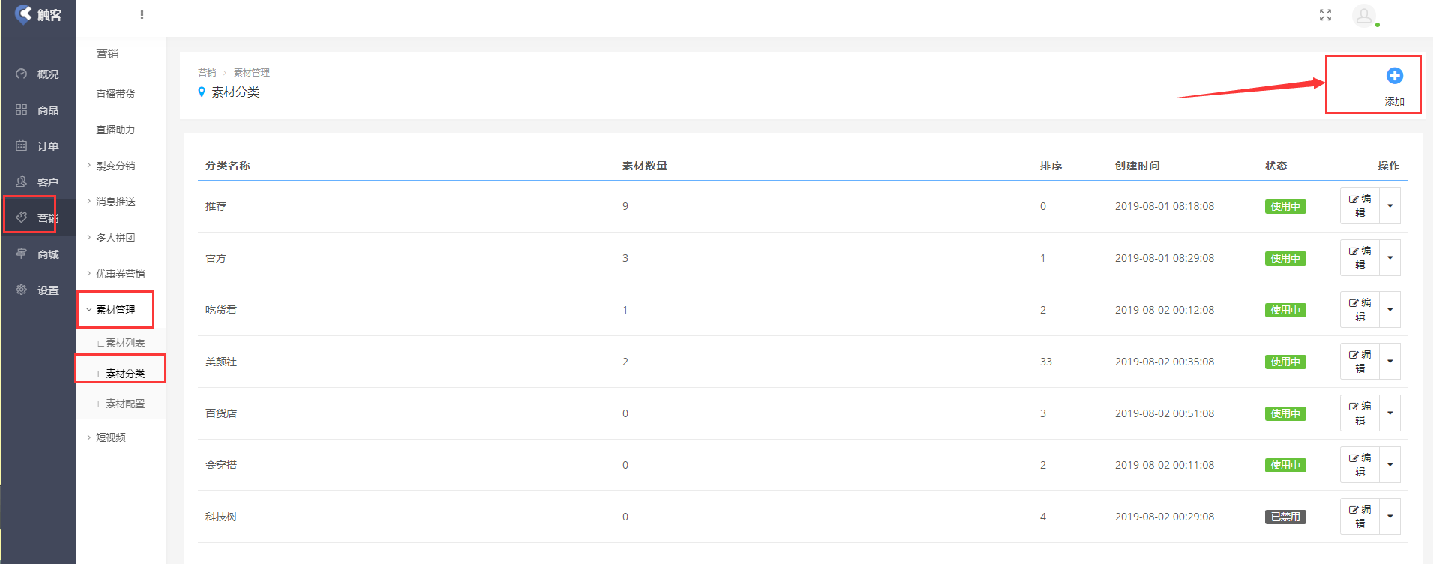Click the 会穿搭 category name
This screenshot has height=564, width=1433.
221,465
